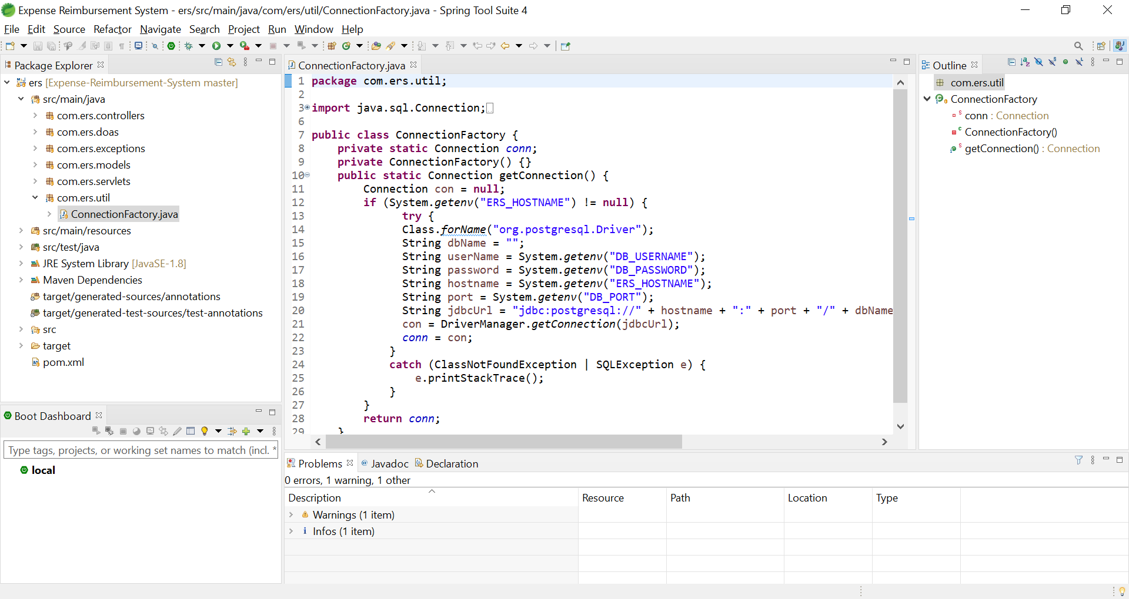The height and width of the screenshot is (599, 1129).
Task: Click the tip lightbulb in status bar
Action: [x=1122, y=591]
